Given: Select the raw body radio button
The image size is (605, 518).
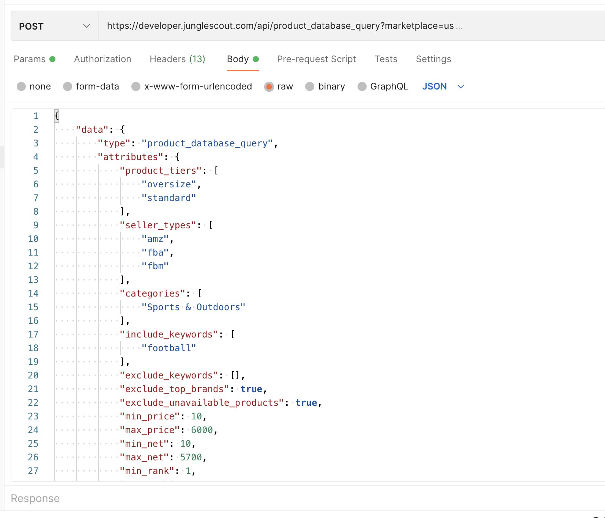Looking at the screenshot, I should 269,86.
